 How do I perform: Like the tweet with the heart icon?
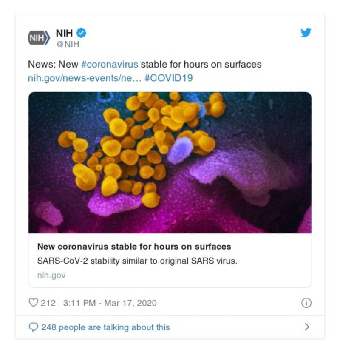coord(33,303)
